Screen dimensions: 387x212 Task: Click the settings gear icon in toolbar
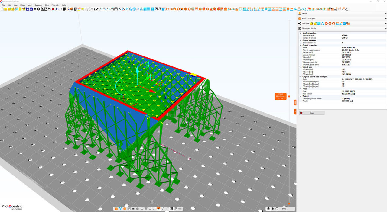pos(39,9)
